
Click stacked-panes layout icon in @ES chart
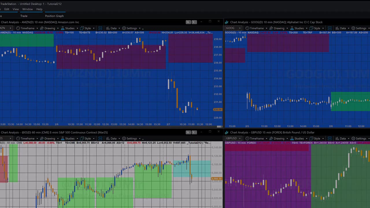click(x=100, y=139)
